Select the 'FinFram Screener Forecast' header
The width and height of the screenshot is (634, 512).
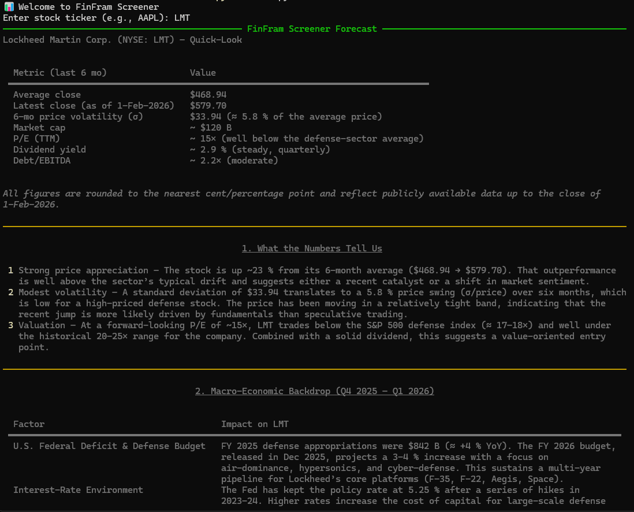click(312, 29)
